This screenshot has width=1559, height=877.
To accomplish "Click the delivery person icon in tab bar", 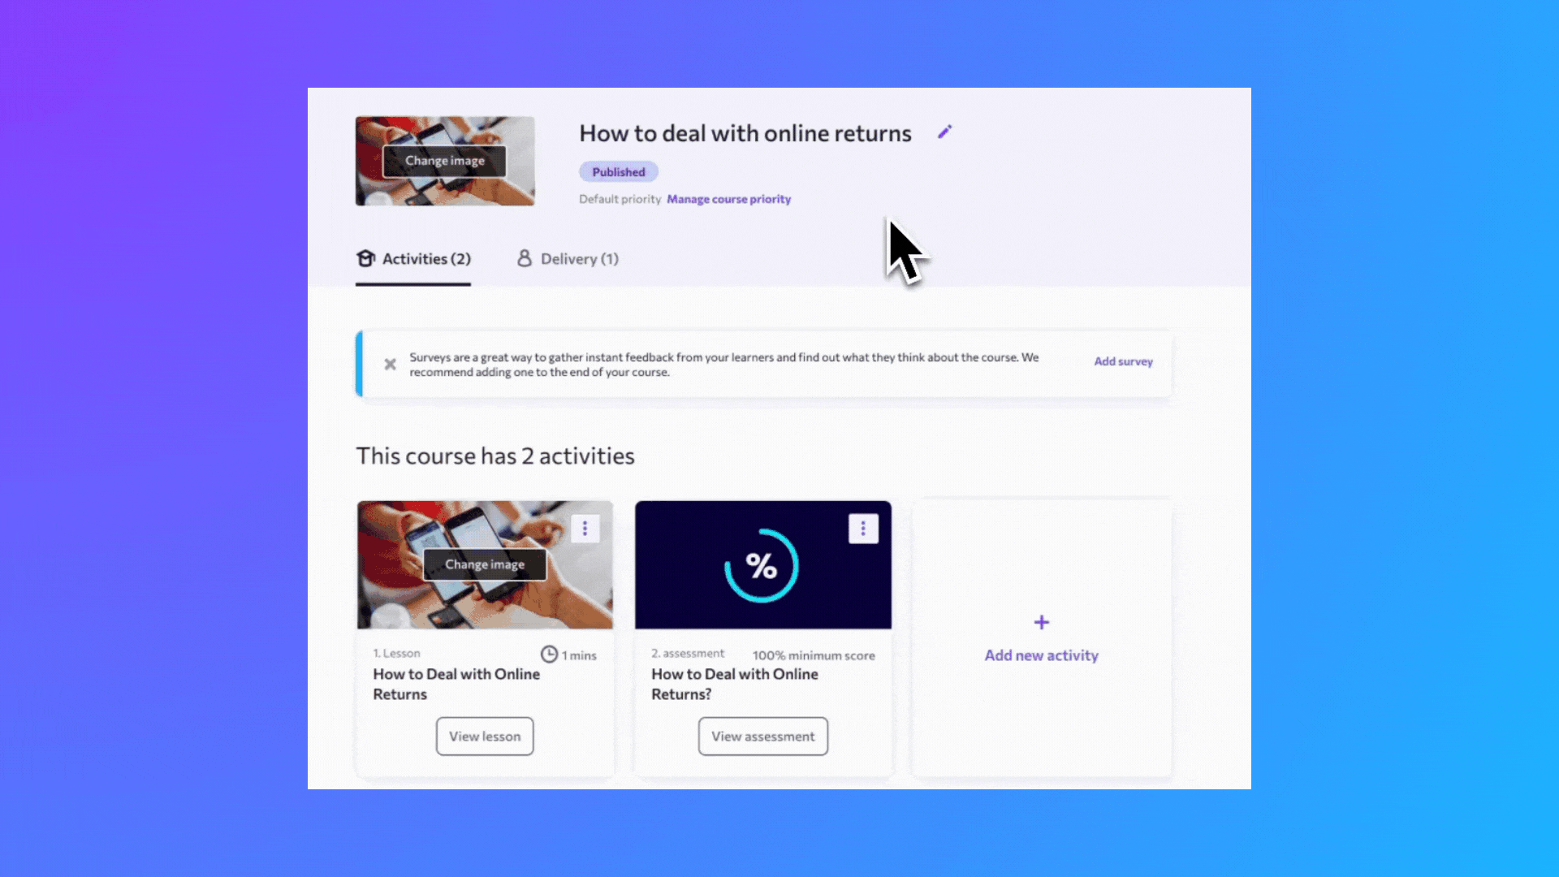I will click(x=524, y=258).
